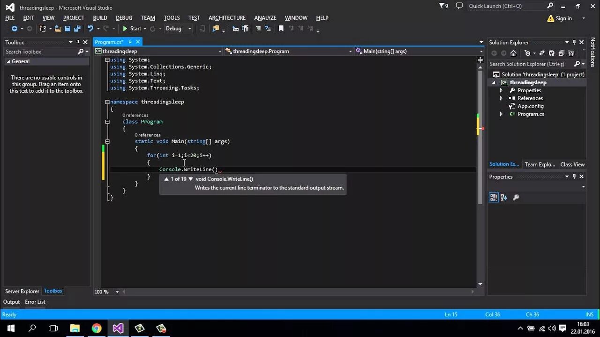This screenshot has height=337, width=600.
Task: Show next overload in WriteLine tooltip
Action: point(191,179)
